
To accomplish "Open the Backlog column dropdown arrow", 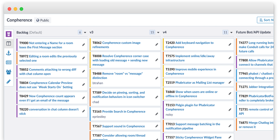I will click(x=85, y=33).
